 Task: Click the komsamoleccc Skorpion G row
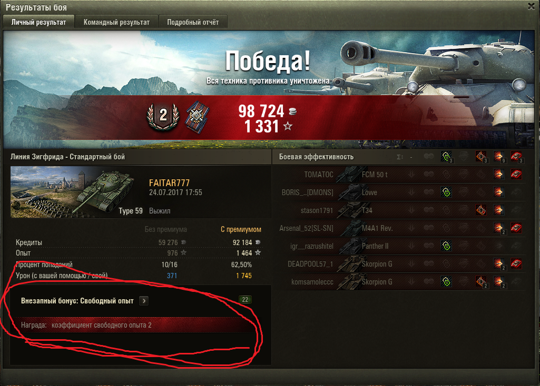(x=401, y=282)
